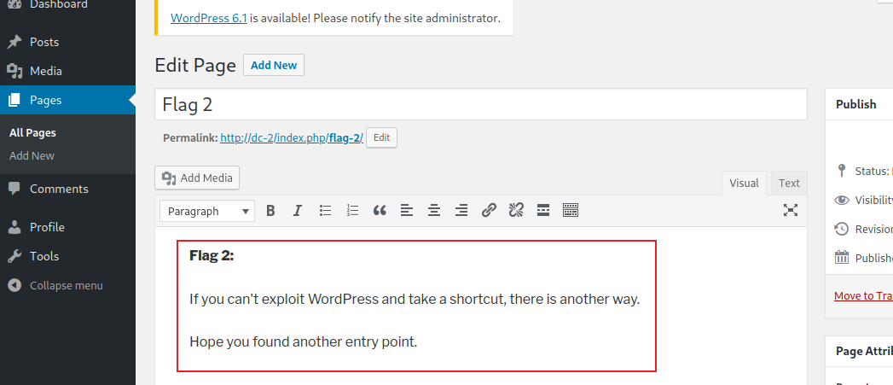Switch to the Visual editor tab
This screenshot has width=893, height=385.
pos(745,183)
